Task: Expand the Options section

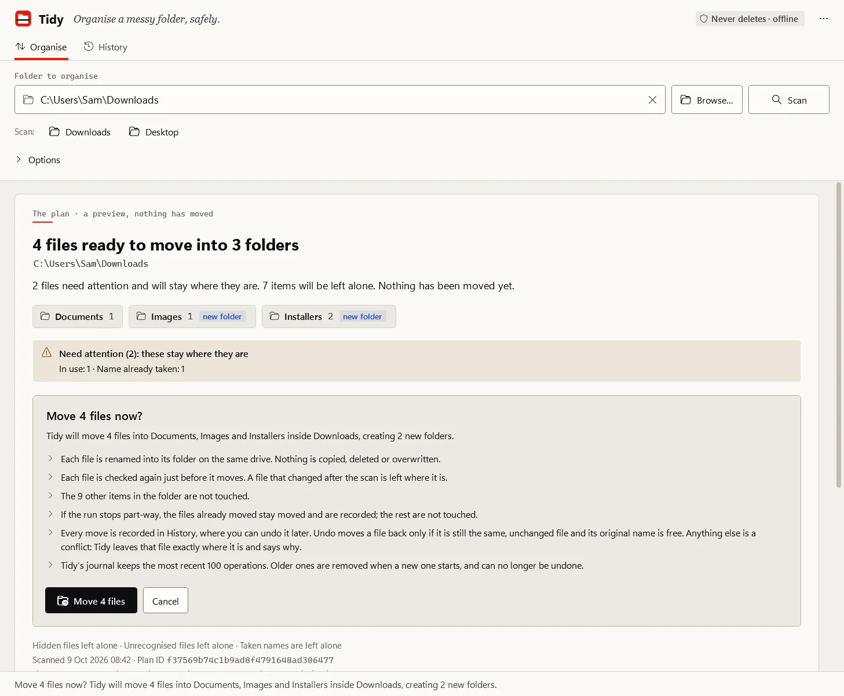Action: pos(38,160)
